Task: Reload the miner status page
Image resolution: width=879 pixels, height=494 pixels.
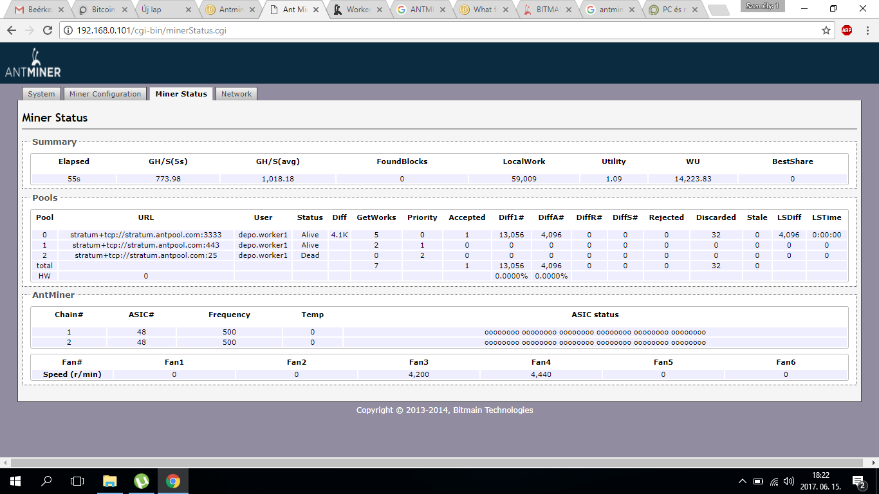Action: click(48, 30)
